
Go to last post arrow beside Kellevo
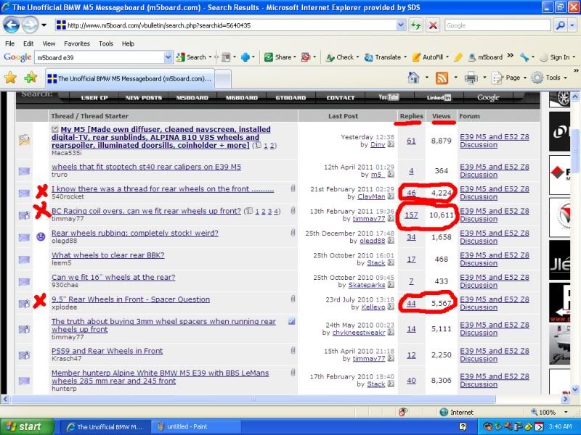[x=391, y=307]
